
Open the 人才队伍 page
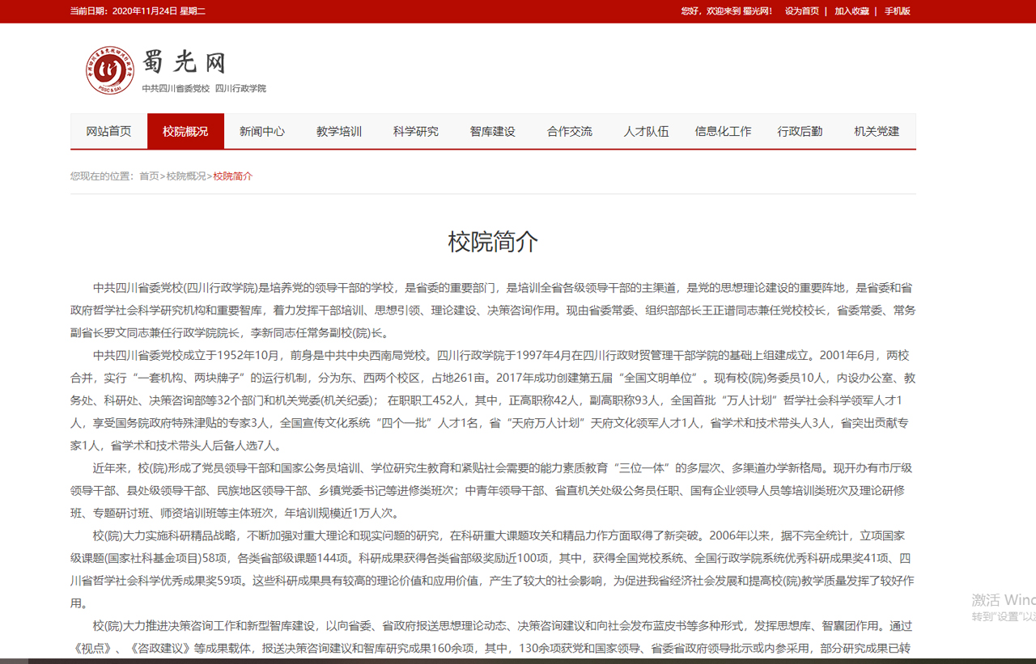(x=646, y=131)
